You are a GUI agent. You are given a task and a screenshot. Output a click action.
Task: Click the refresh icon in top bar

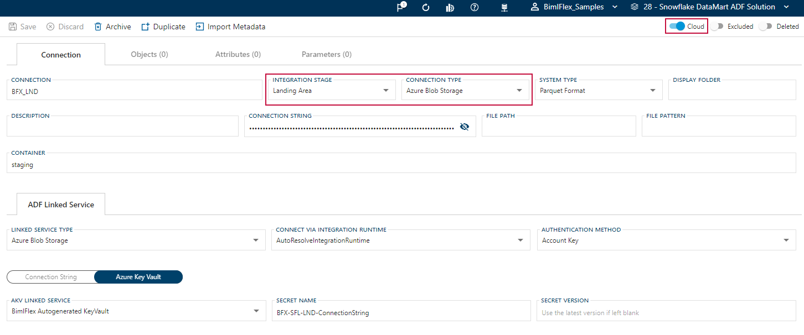point(426,7)
